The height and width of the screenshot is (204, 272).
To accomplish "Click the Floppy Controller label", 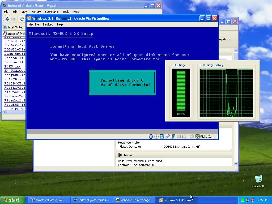I will pos(129,143).
